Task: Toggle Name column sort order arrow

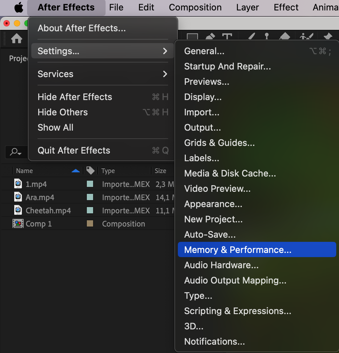Action: (x=75, y=171)
